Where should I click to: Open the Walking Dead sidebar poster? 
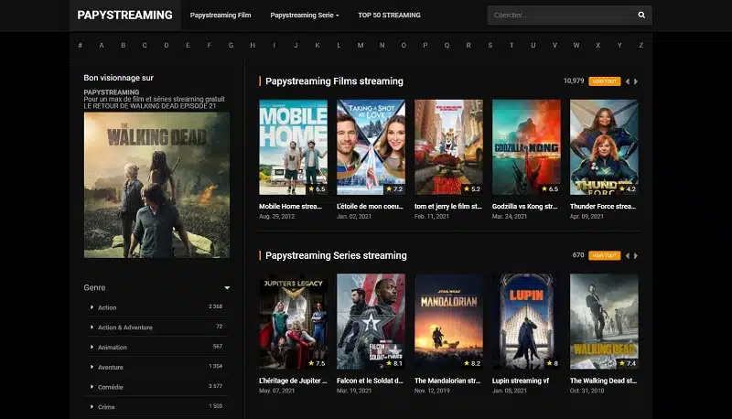(x=156, y=185)
